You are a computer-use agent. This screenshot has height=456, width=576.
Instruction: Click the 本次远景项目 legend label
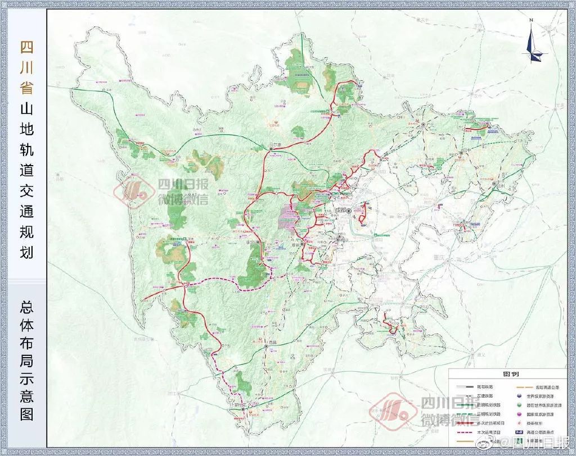[488, 432]
